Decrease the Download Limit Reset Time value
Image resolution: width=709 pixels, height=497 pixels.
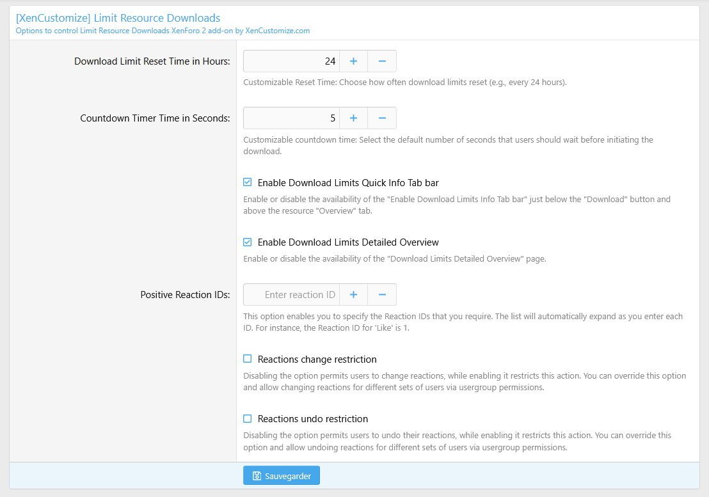tap(382, 61)
